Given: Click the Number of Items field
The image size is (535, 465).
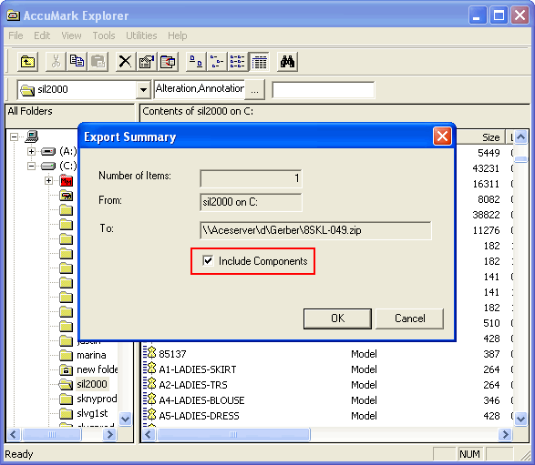Looking at the screenshot, I should point(251,178).
